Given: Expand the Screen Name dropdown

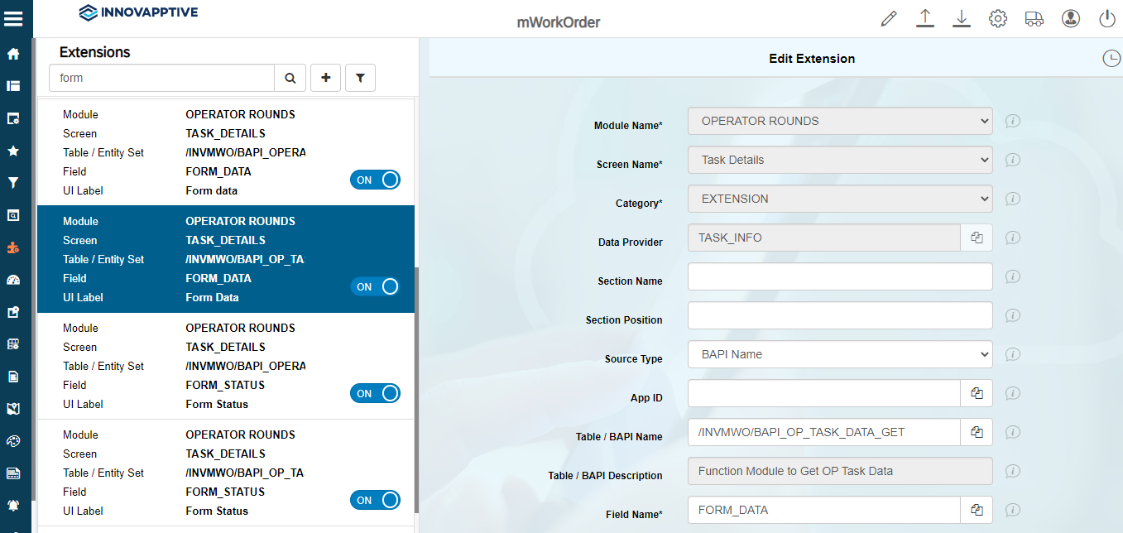Looking at the screenshot, I should 840,160.
